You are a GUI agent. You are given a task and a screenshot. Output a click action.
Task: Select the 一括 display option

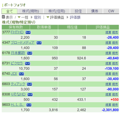(25, 17)
